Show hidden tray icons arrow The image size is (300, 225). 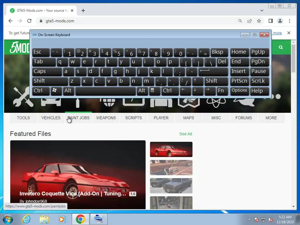249,219
